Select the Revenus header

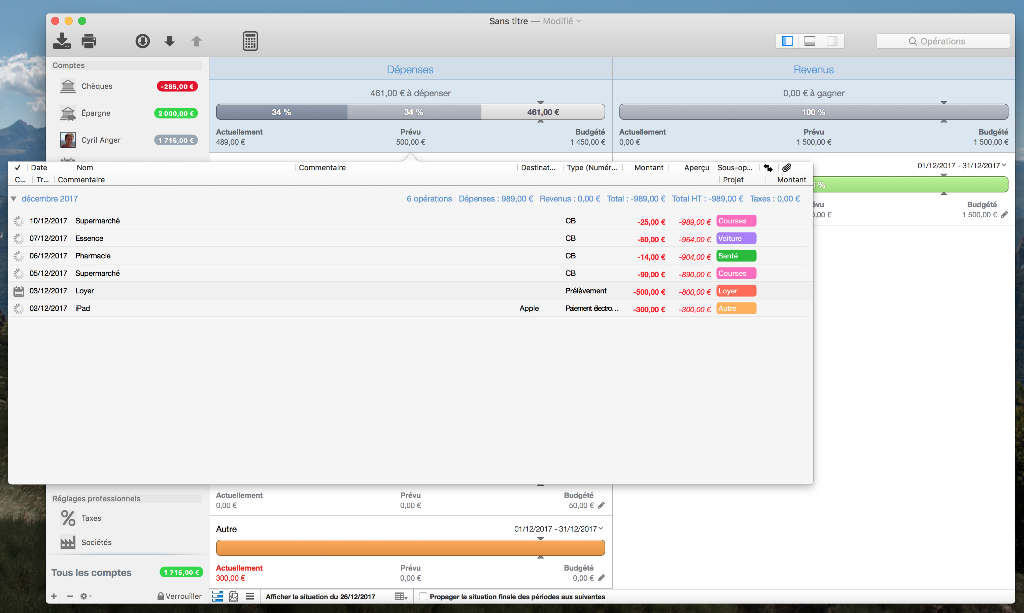[813, 69]
